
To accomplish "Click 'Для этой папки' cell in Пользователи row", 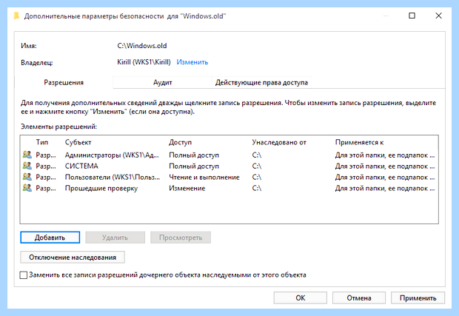I will point(385,178).
